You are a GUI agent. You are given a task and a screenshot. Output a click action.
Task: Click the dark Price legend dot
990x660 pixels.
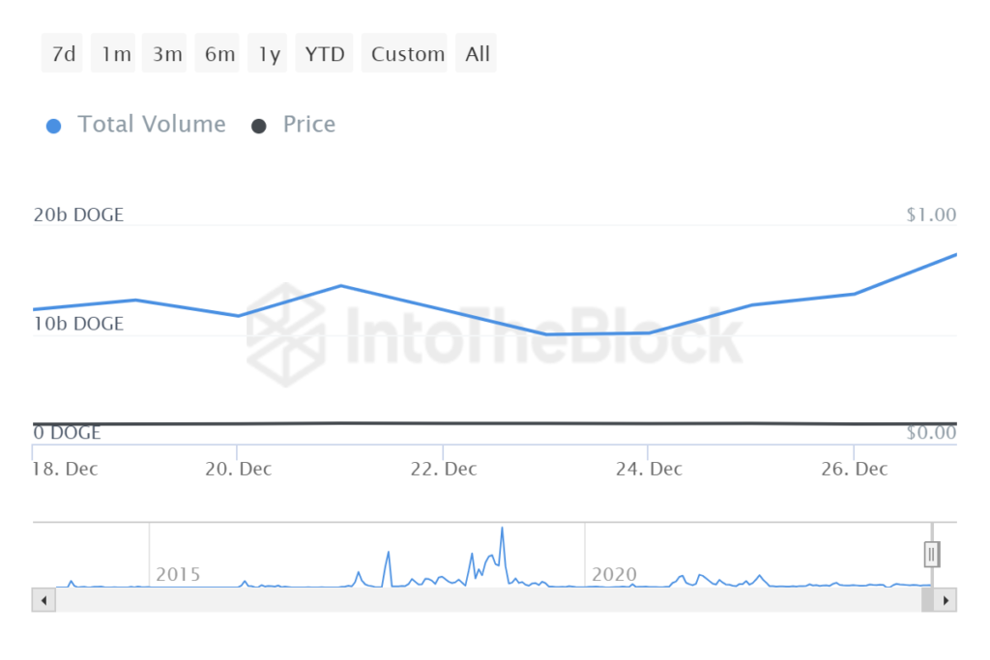258,126
